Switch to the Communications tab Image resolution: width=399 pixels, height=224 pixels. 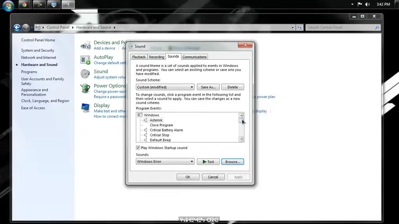click(194, 56)
